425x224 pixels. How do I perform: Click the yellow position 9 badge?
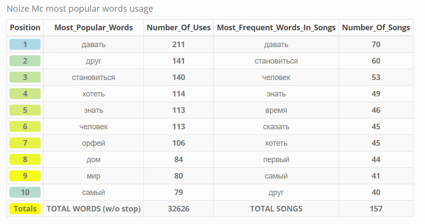[25, 176]
